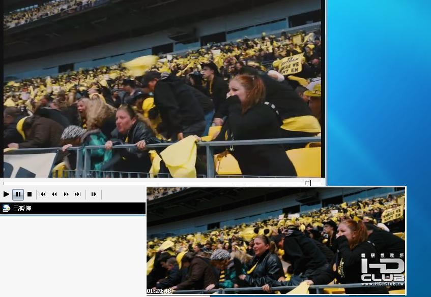Viewport: 431px width, 297px height.
Task: Stop playback with the square Stop button
Action: pos(30,194)
